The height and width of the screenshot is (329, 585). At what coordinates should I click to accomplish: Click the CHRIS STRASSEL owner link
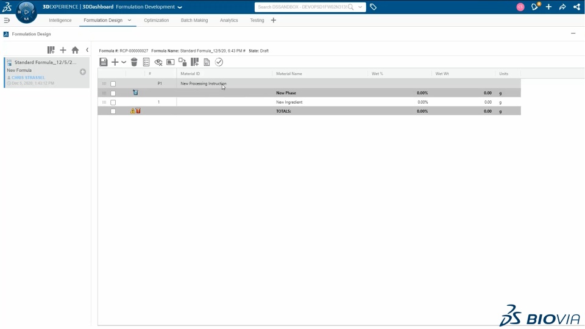click(28, 77)
